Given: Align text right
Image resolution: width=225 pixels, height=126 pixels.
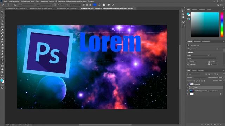Looking at the screenshot, I should pos(90,5).
